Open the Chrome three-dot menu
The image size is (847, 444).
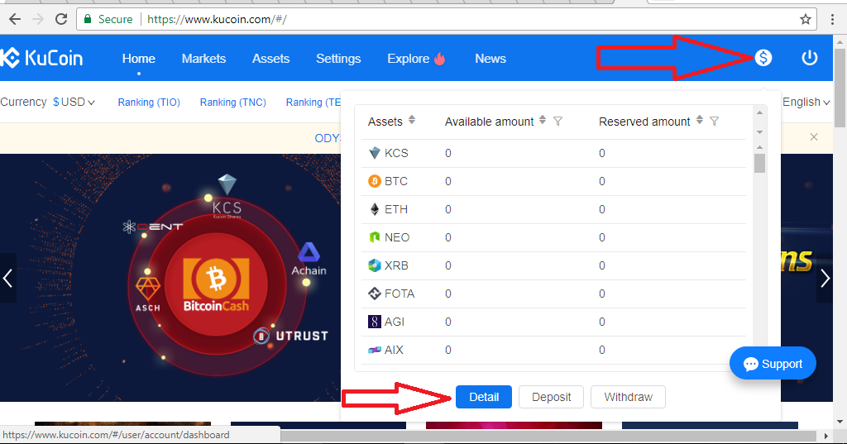click(x=832, y=20)
